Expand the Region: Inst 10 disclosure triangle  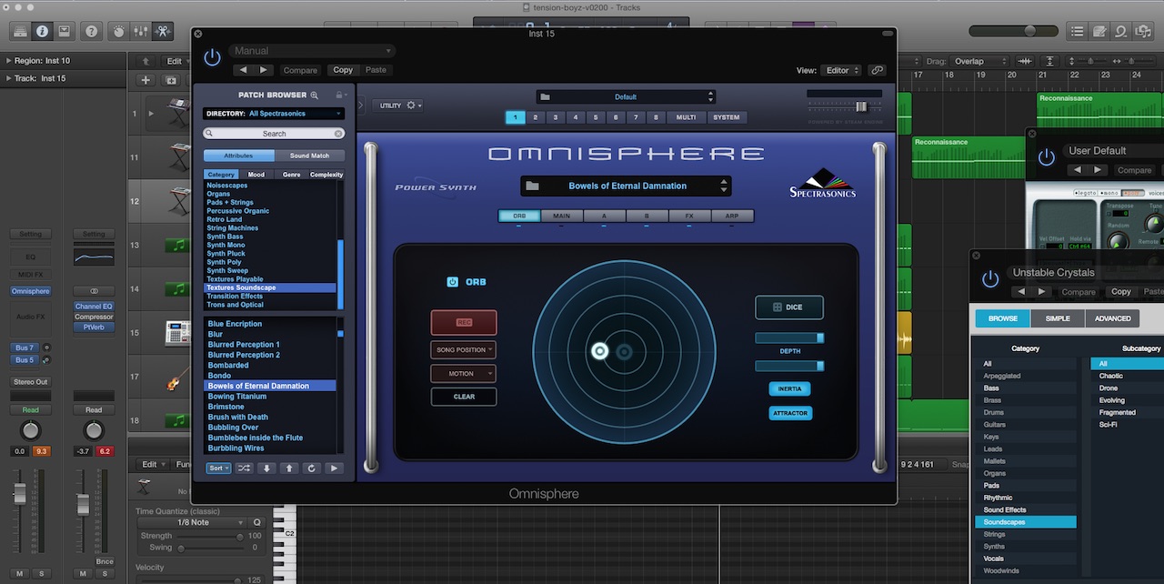tap(8, 61)
